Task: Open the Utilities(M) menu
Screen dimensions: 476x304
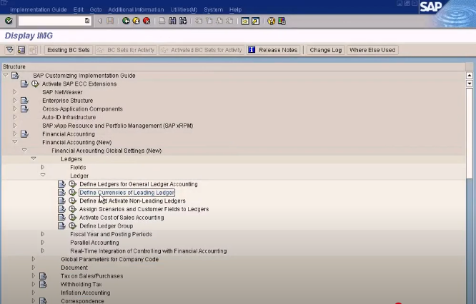Action: click(x=184, y=10)
